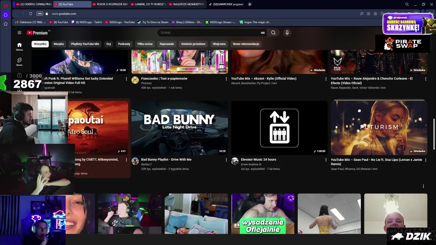Open tab search magnifier in title bar
Image resolution: width=436 pixels, height=245 pixels.
click(x=407, y=4)
